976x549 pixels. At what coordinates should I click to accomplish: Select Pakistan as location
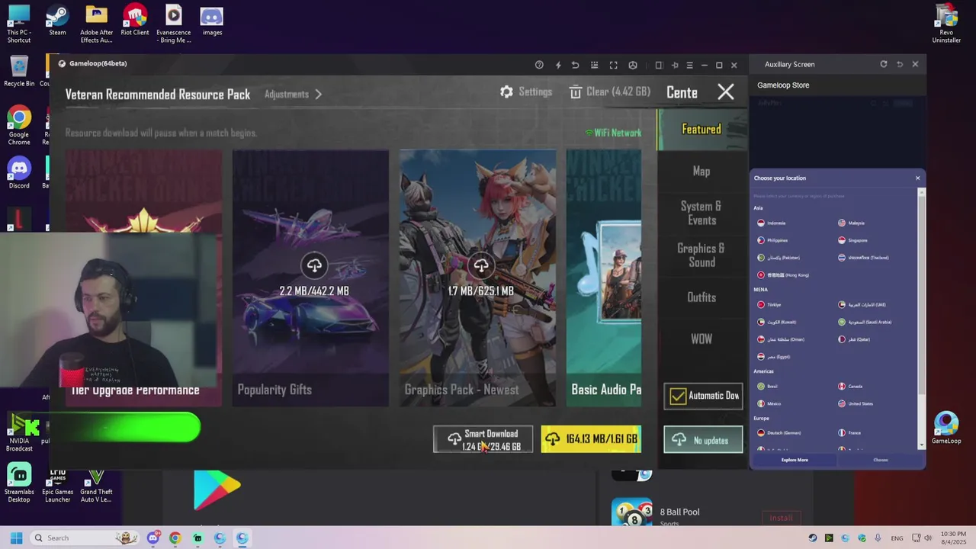pyautogui.click(x=778, y=258)
